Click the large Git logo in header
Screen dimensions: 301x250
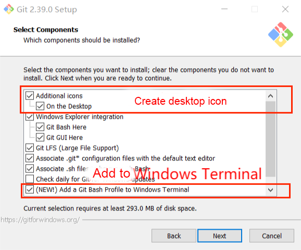pyautogui.click(x=281, y=34)
